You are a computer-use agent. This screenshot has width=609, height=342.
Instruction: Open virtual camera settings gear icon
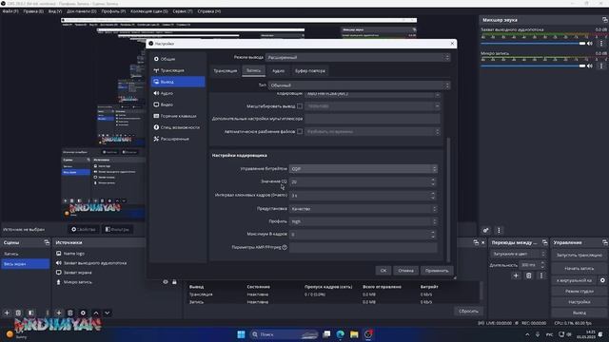coord(602,280)
